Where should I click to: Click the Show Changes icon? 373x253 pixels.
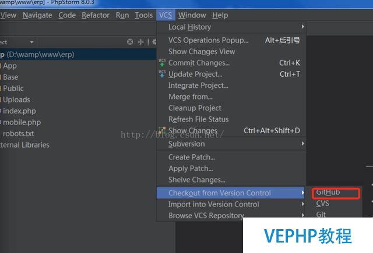click(x=162, y=130)
